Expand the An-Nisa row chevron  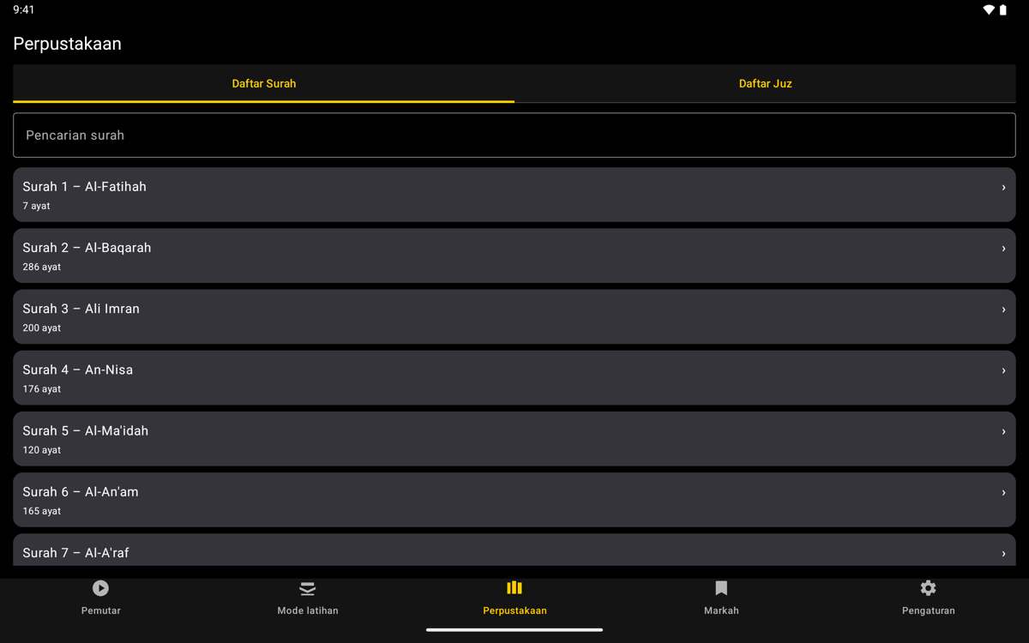(1003, 370)
